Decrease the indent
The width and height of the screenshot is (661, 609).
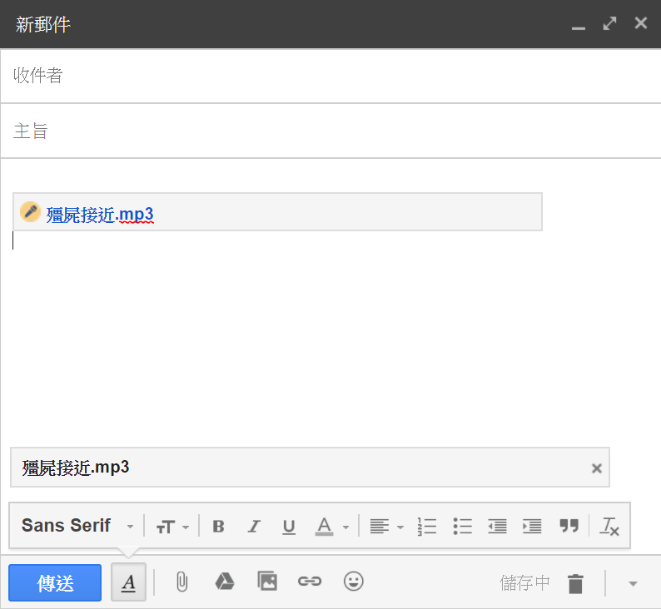[498, 527]
